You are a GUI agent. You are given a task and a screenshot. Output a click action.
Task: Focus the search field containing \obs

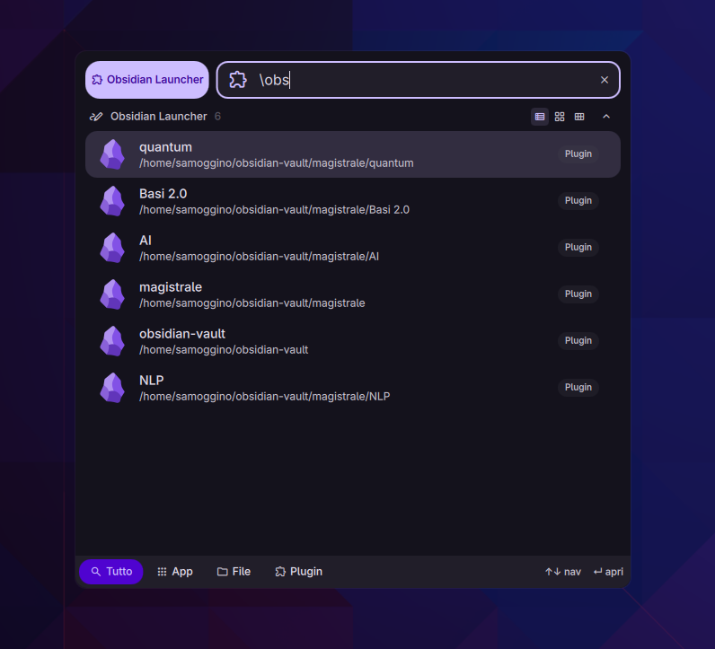click(x=419, y=80)
